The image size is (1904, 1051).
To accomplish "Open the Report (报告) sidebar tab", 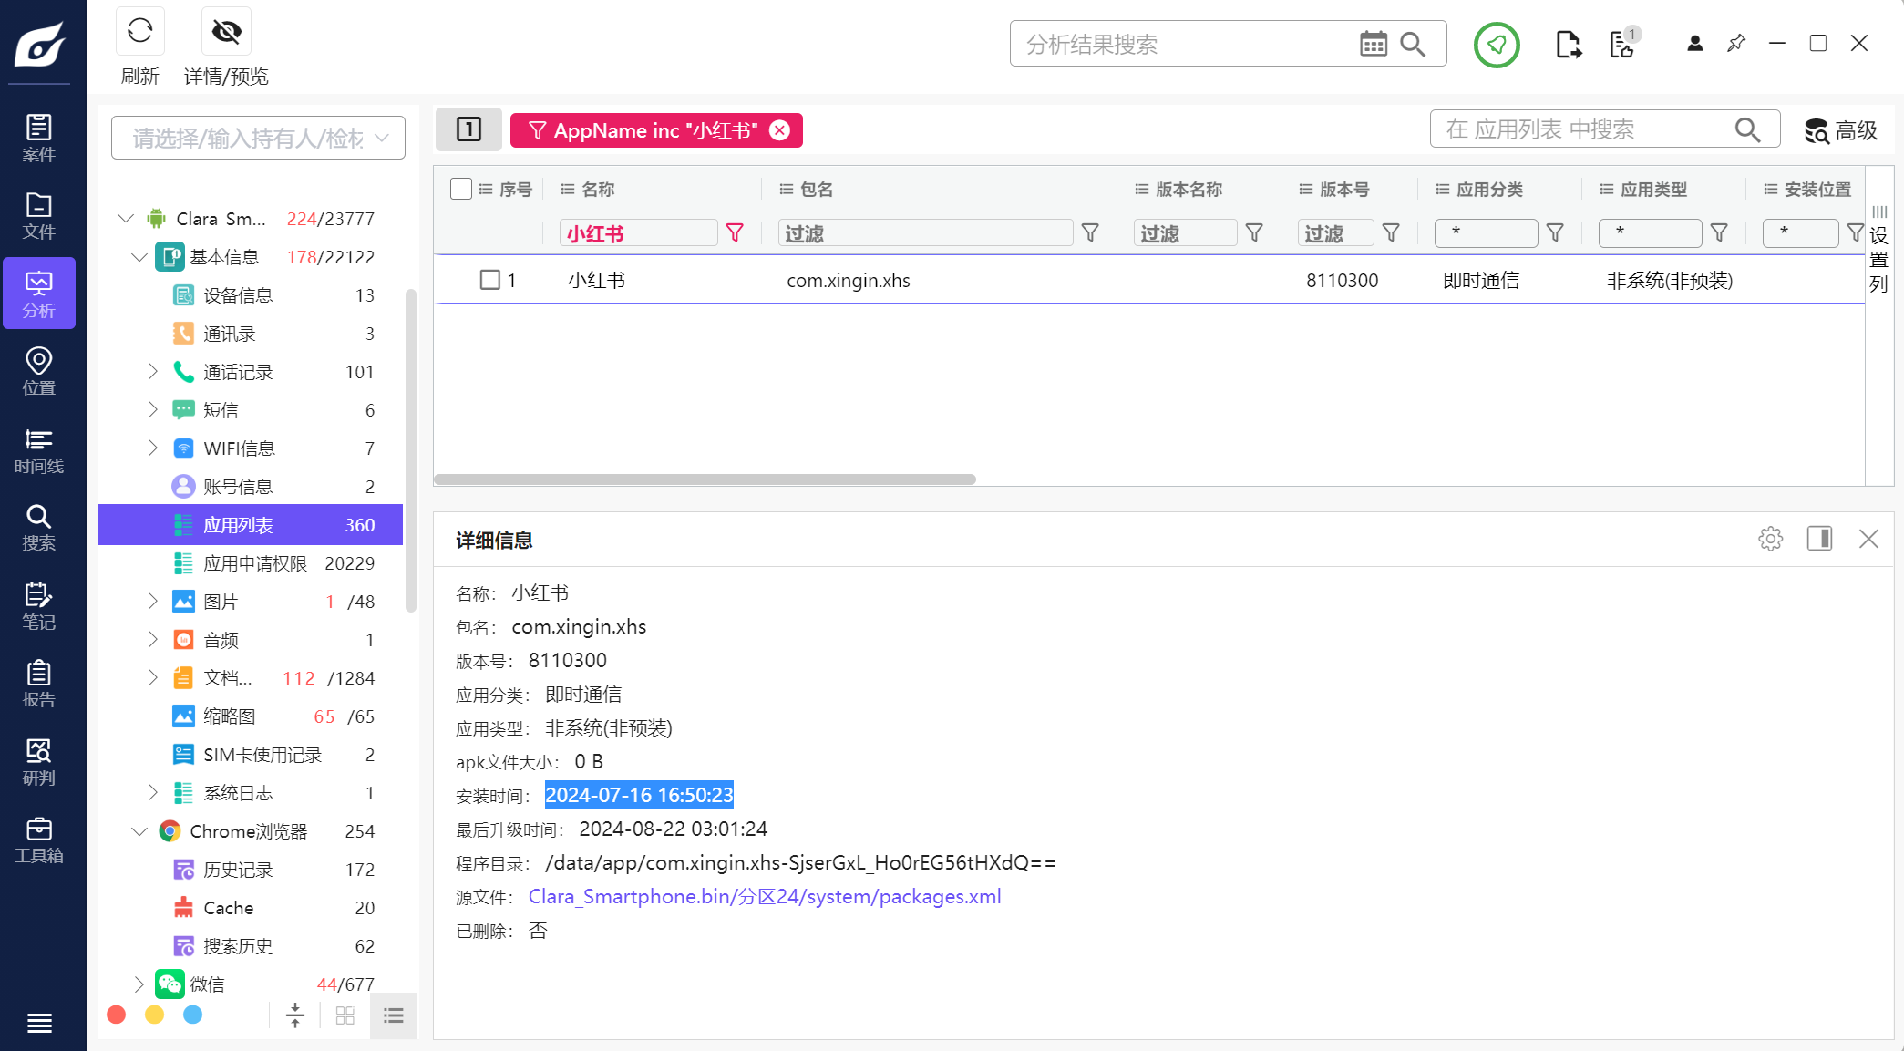I will 38,684.
